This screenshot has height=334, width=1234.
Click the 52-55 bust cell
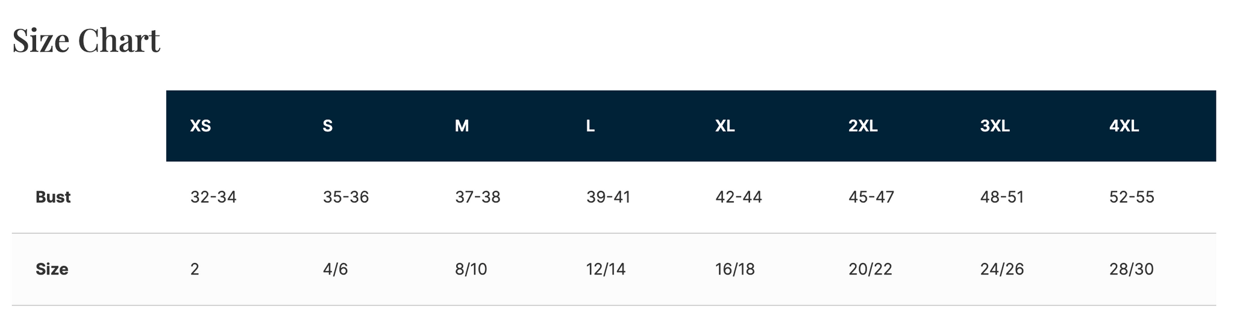(x=1132, y=197)
